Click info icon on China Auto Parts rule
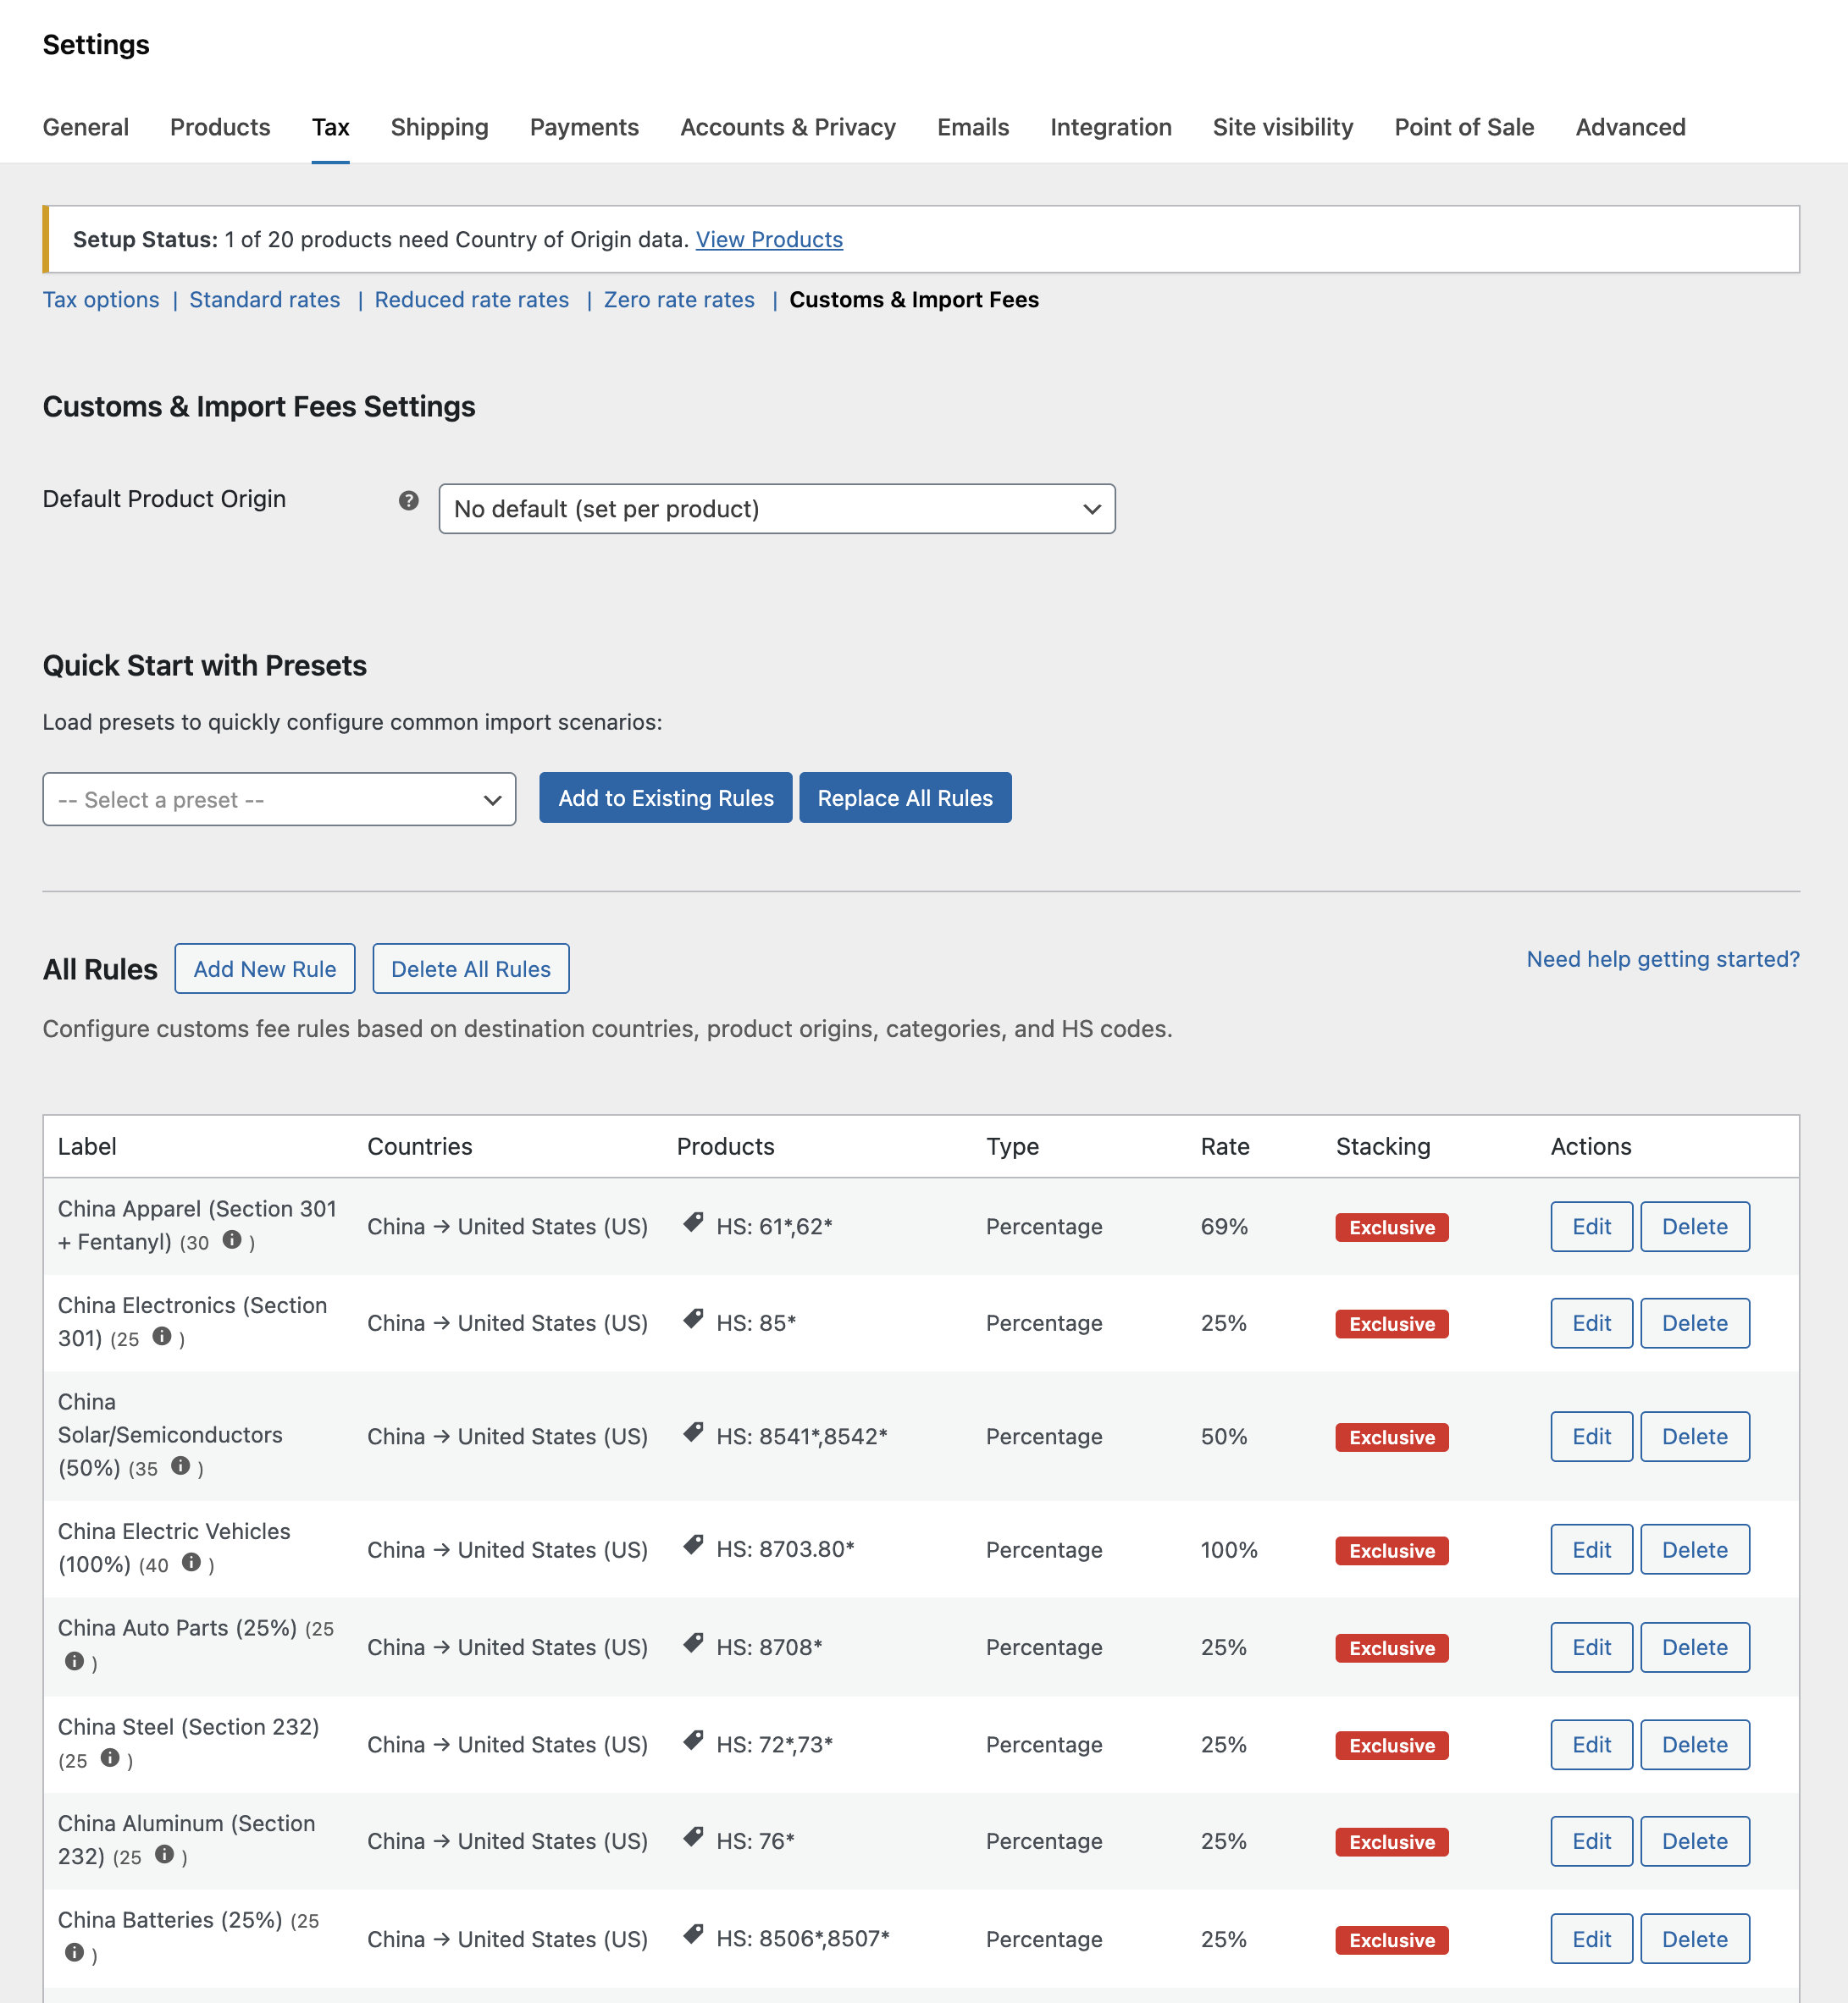Screen dimensions: 1848x2003 (74, 1661)
